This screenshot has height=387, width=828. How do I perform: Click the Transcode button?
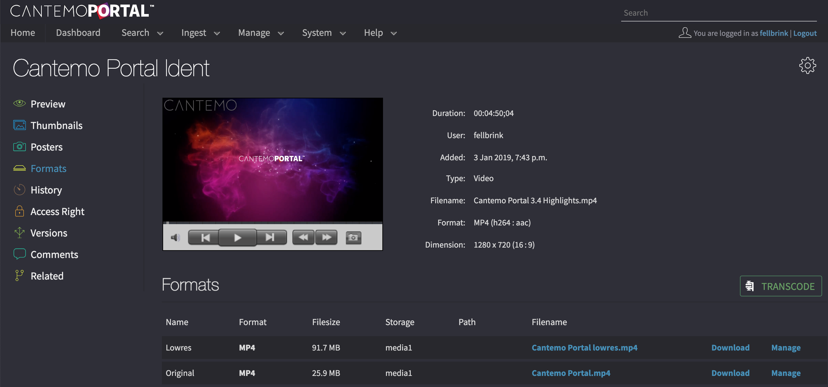(x=781, y=286)
